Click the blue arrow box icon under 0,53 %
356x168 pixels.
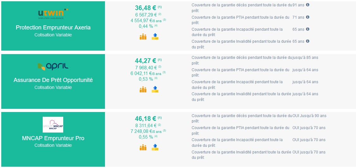[x=155, y=89]
